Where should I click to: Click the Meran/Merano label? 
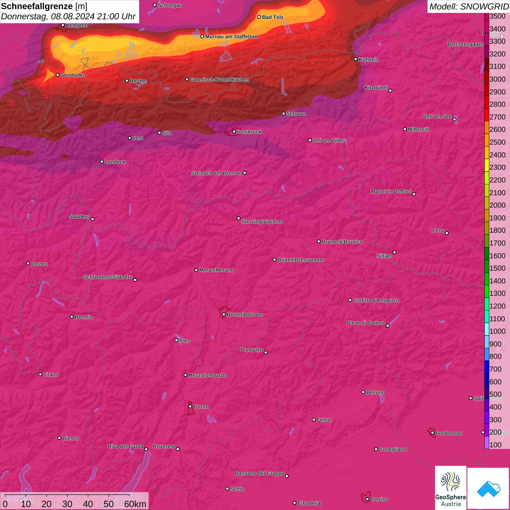[x=216, y=270]
